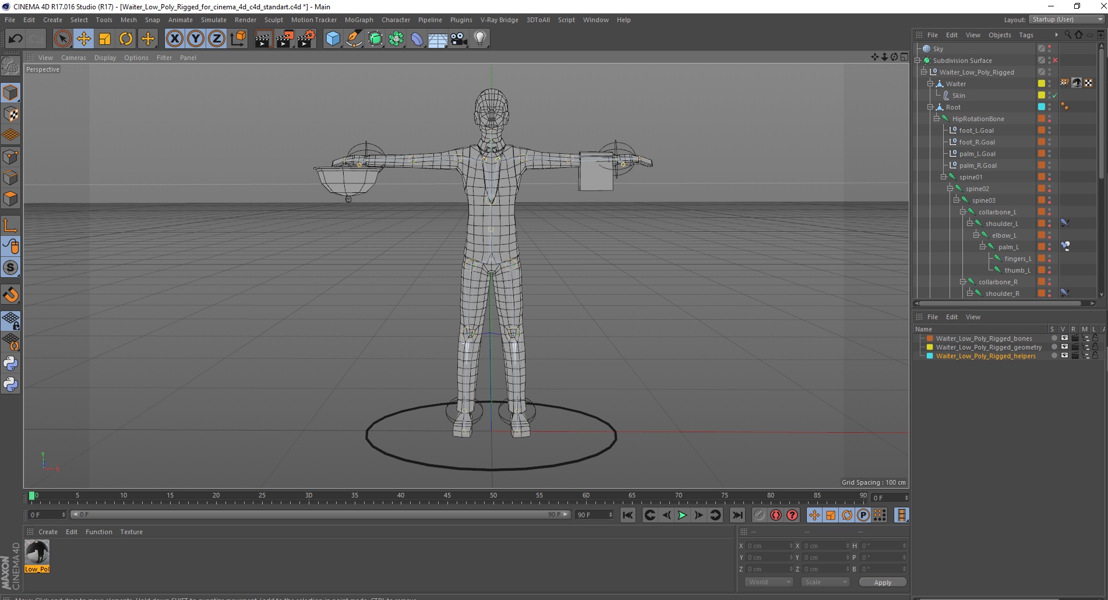The height and width of the screenshot is (600, 1108).
Task: Toggle Subdivision Surface enable mark
Action: [x=1055, y=61]
